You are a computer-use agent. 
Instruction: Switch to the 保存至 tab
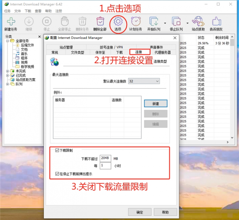click(100, 52)
